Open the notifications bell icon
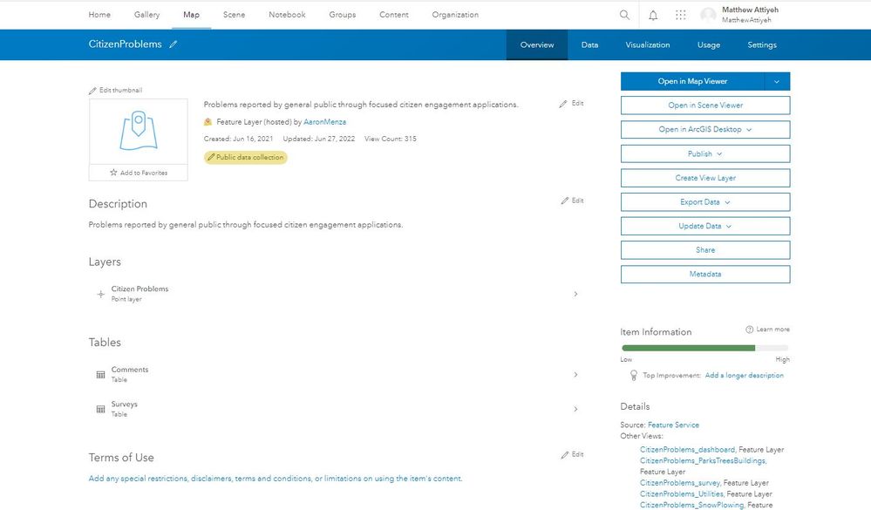This screenshot has width=871, height=510. point(653,15)
